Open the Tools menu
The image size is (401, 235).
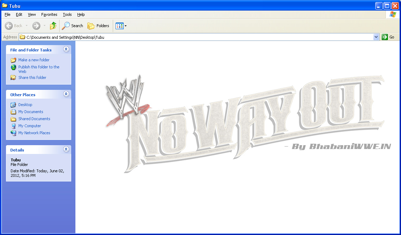[x=67, y=14]
